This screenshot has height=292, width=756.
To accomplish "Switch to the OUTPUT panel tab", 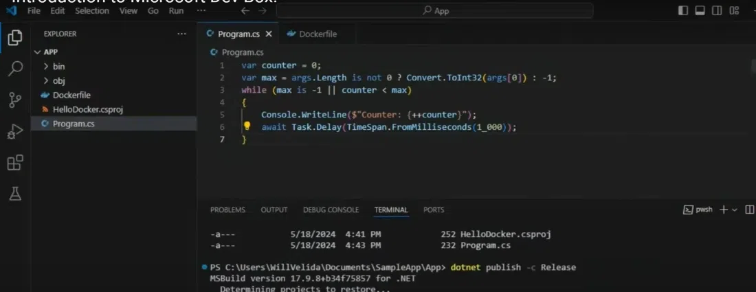I will coord(274,210).
